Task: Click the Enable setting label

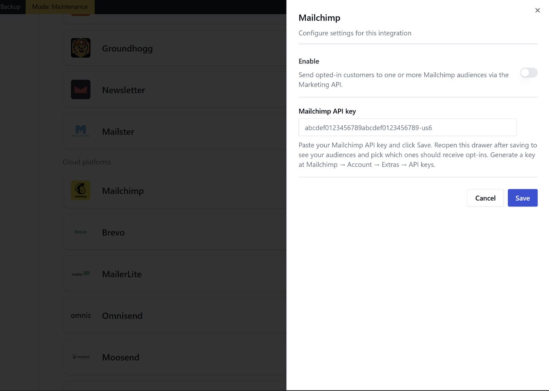Action: [309, 61]
